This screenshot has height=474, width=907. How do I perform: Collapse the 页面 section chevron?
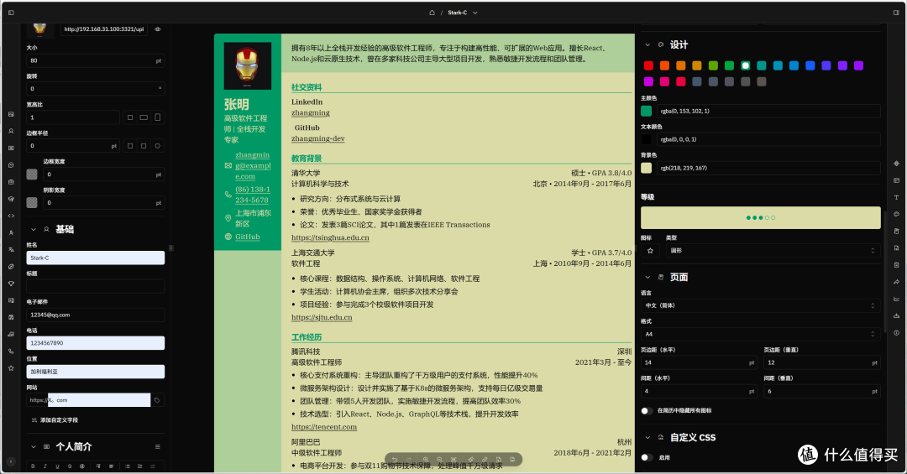[x=647, y=278]
